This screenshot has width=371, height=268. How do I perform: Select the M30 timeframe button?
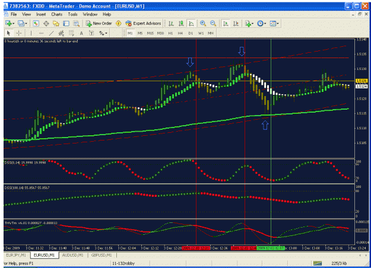[x=160, y=33]
